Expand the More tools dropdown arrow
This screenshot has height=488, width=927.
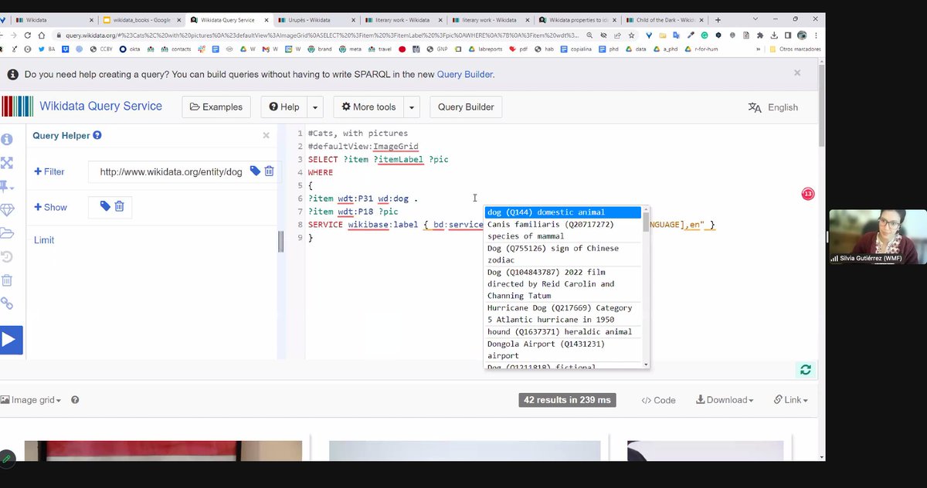tap(412, 107)
